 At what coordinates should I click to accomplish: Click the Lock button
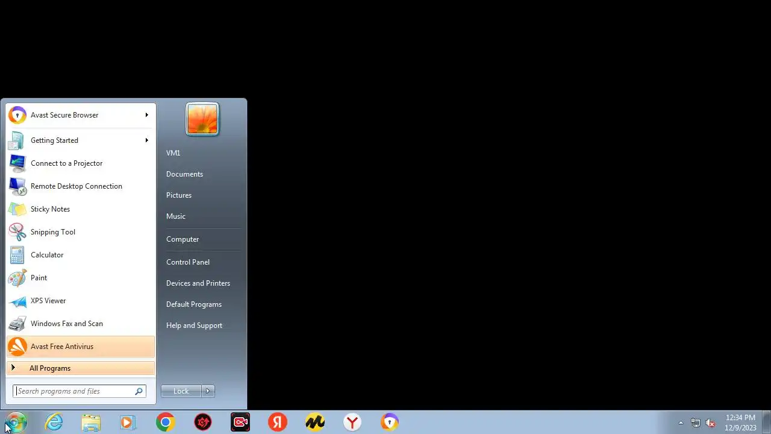tap(181, 391)
